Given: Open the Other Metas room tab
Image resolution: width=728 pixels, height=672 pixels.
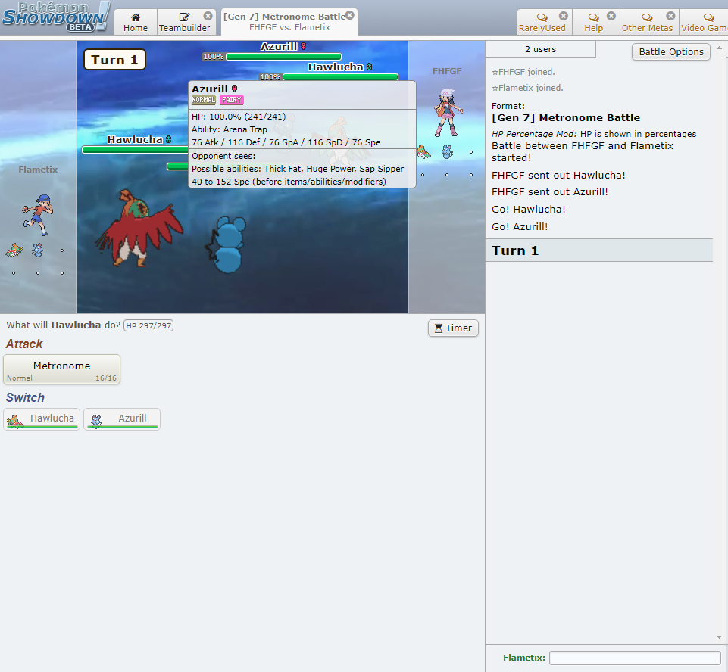Looking at the screenshot, I should pos(647,22).
